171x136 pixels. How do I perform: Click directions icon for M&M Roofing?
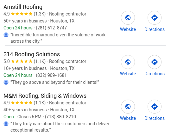point(155,107)
